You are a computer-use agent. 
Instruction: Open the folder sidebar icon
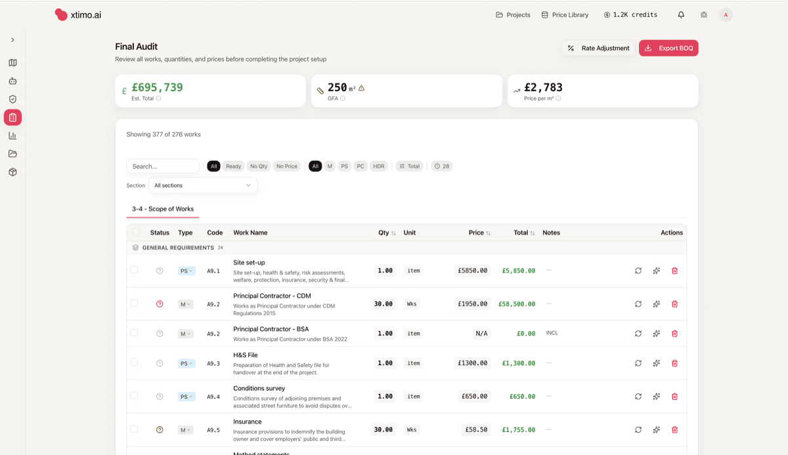(12, 154)
